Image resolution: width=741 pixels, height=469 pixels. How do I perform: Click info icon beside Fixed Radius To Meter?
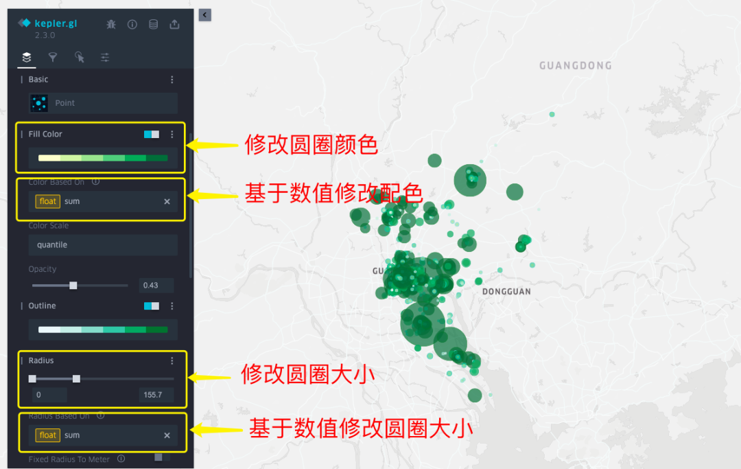click(121, 459)
